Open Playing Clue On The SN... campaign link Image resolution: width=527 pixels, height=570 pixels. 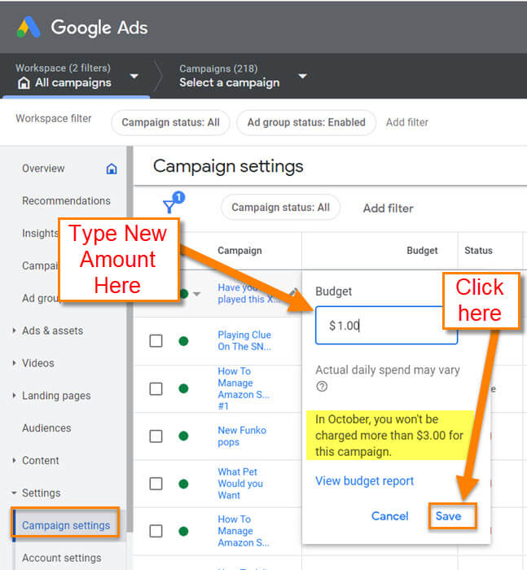pyautogui.click(x=244, y=340)
